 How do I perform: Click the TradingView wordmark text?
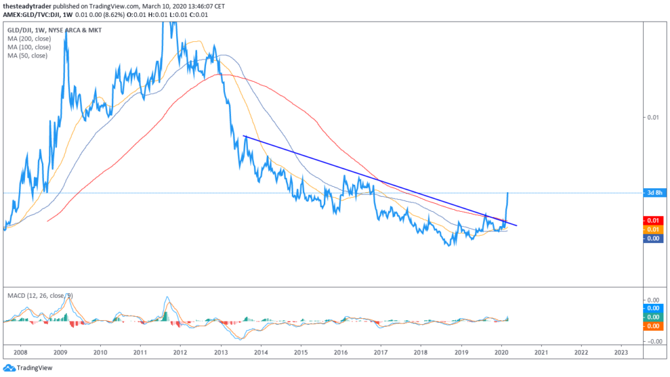[35, 368]
